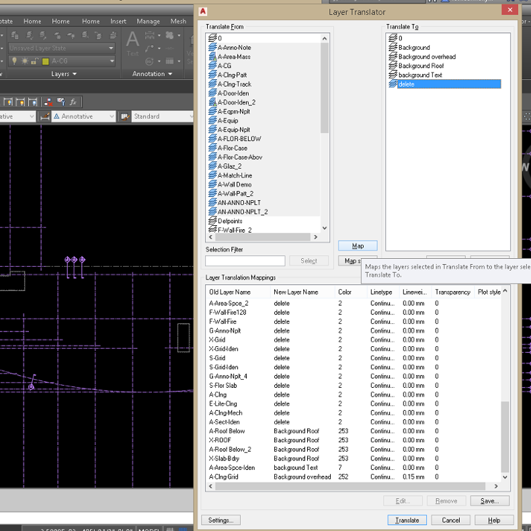Click the fx formula icon in toolbar
Image resolution: width=531 pixels, height=531 pixels.
(73, 102)
